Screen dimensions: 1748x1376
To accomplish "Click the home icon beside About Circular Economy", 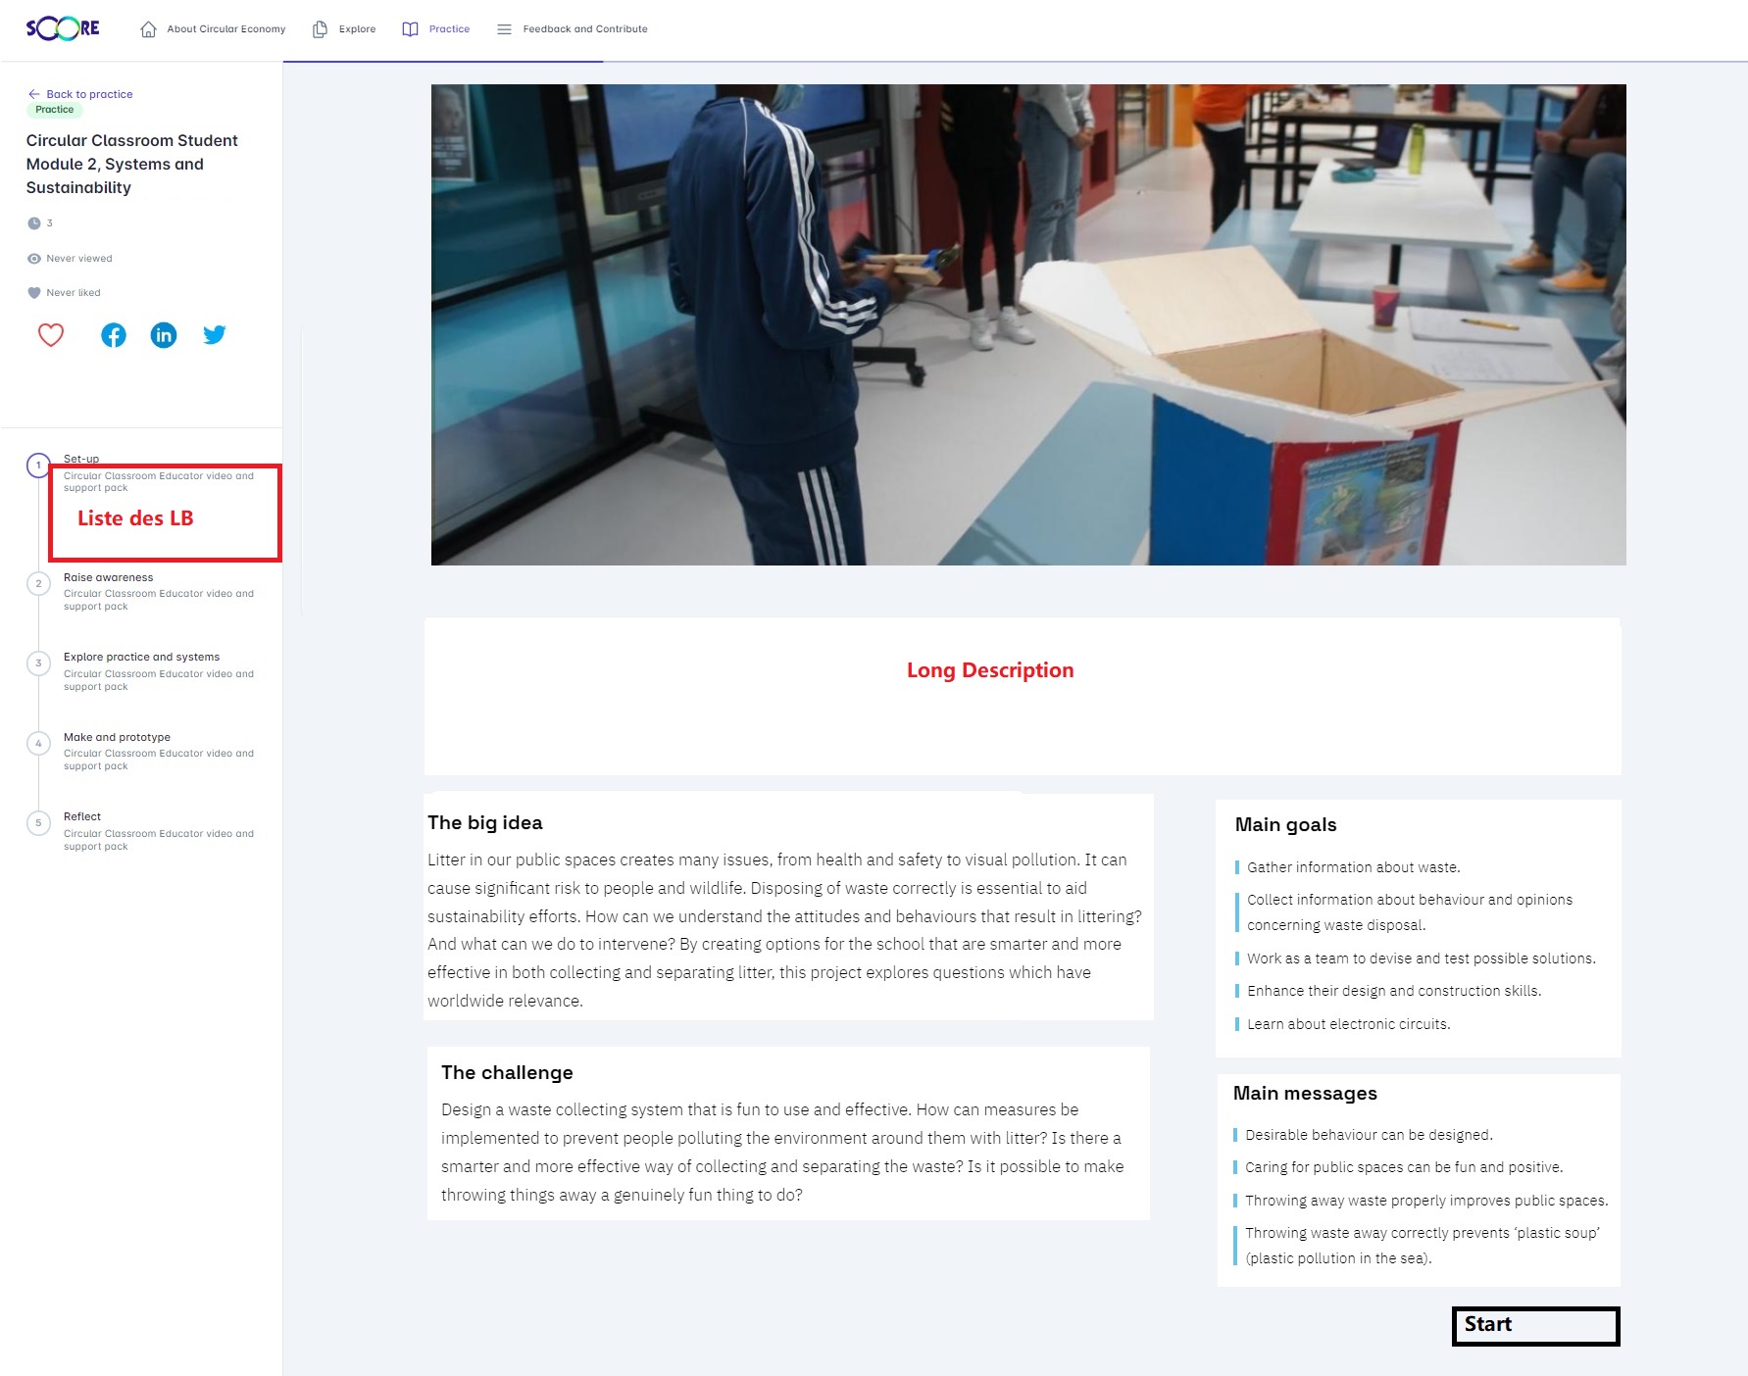I will tap(148, 29).
